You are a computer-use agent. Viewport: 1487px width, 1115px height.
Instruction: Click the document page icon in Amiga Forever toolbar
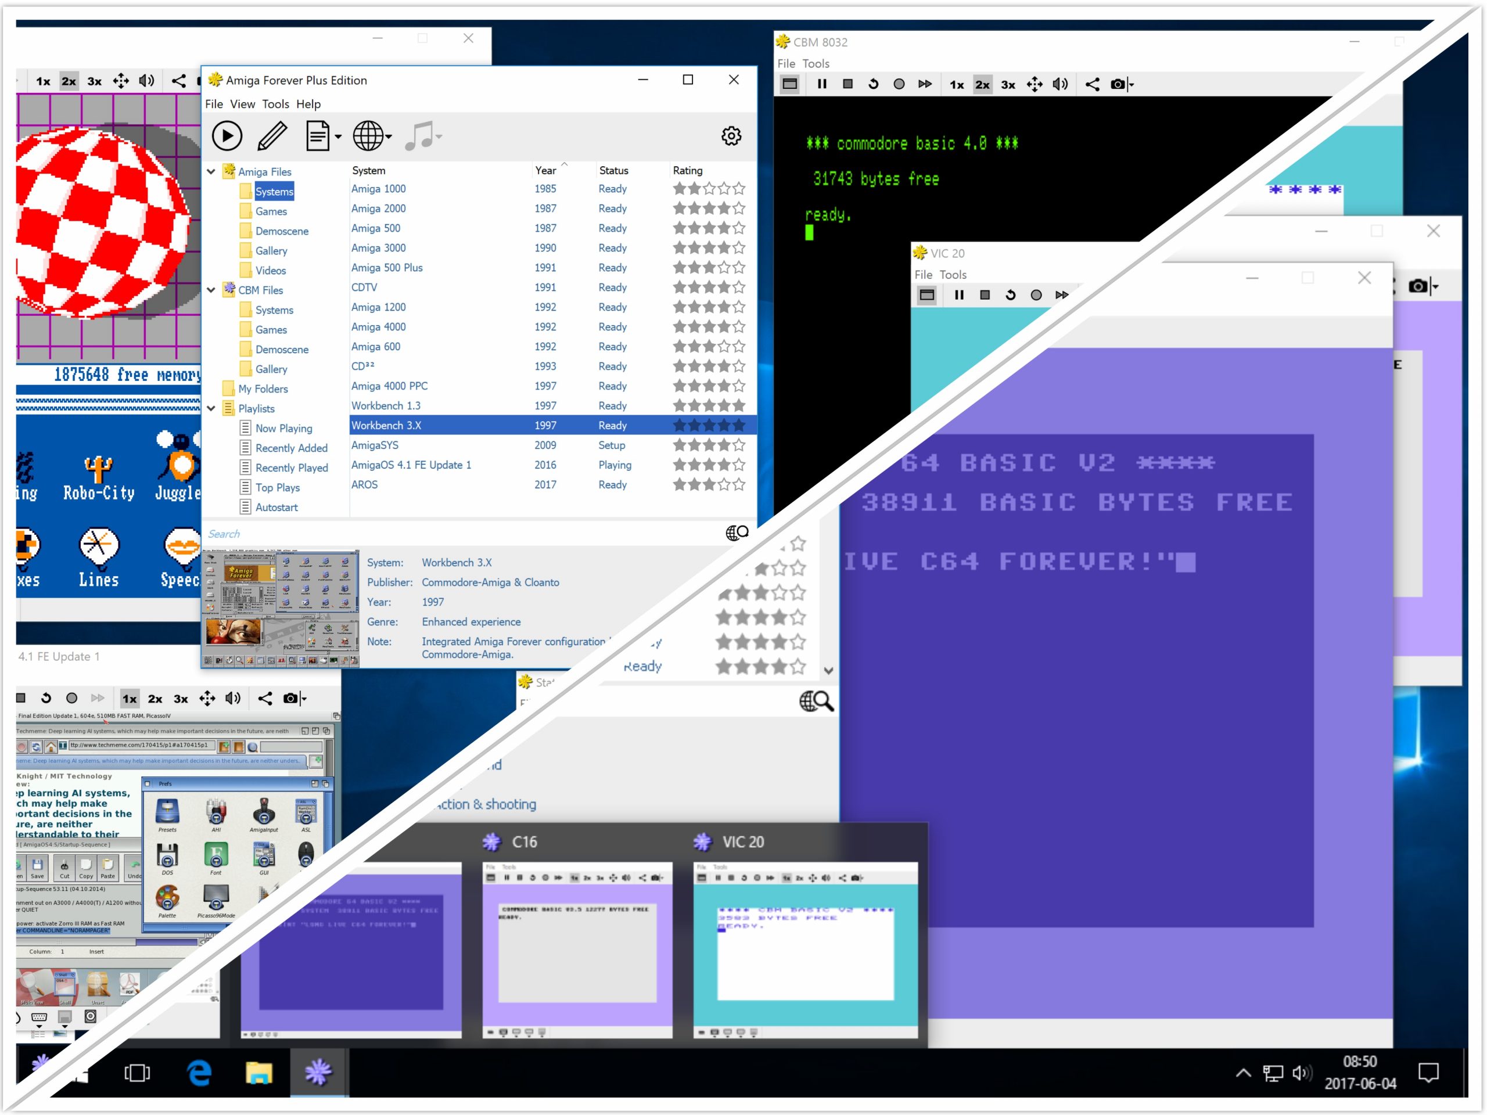click(x=317, y=136)
